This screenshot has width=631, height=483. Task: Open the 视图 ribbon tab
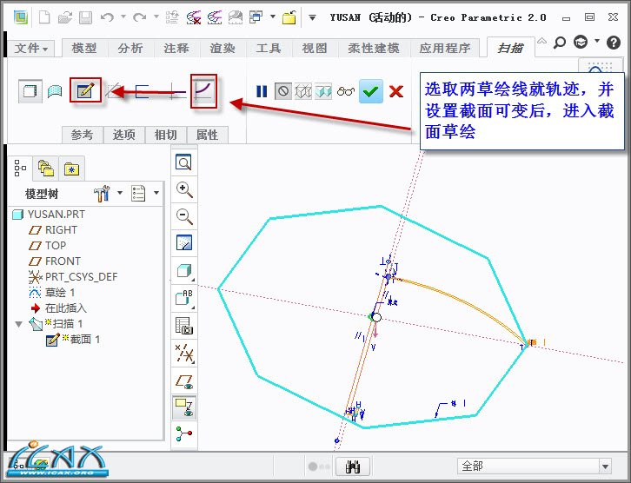315,49
